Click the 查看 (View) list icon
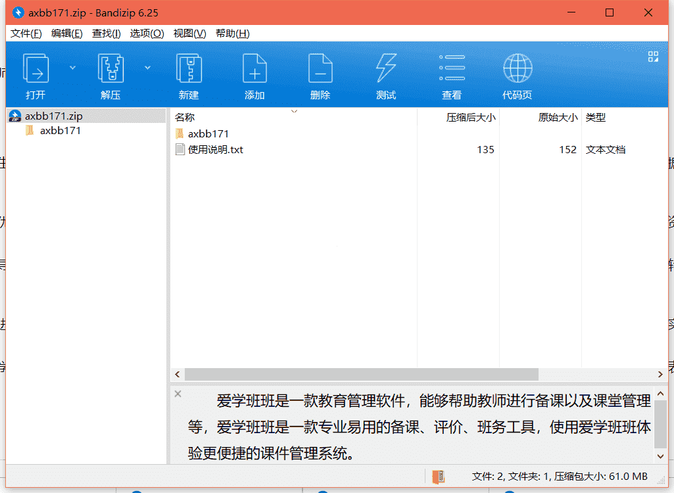This screenshot has height=493, width=674. [452, 68]
